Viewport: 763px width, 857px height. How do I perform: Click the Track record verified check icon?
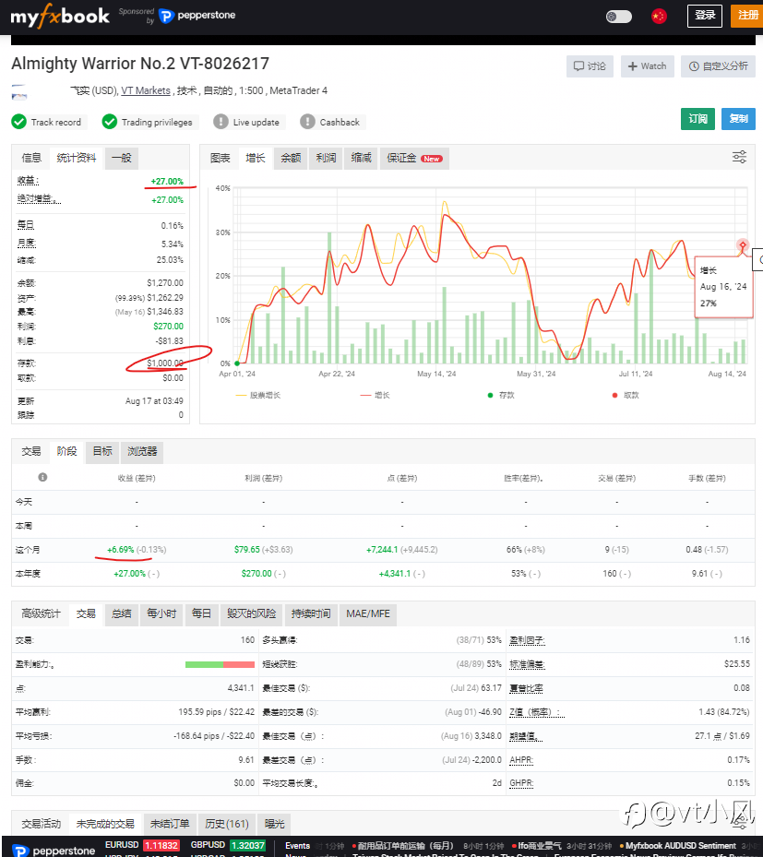[x=19, y=122]
